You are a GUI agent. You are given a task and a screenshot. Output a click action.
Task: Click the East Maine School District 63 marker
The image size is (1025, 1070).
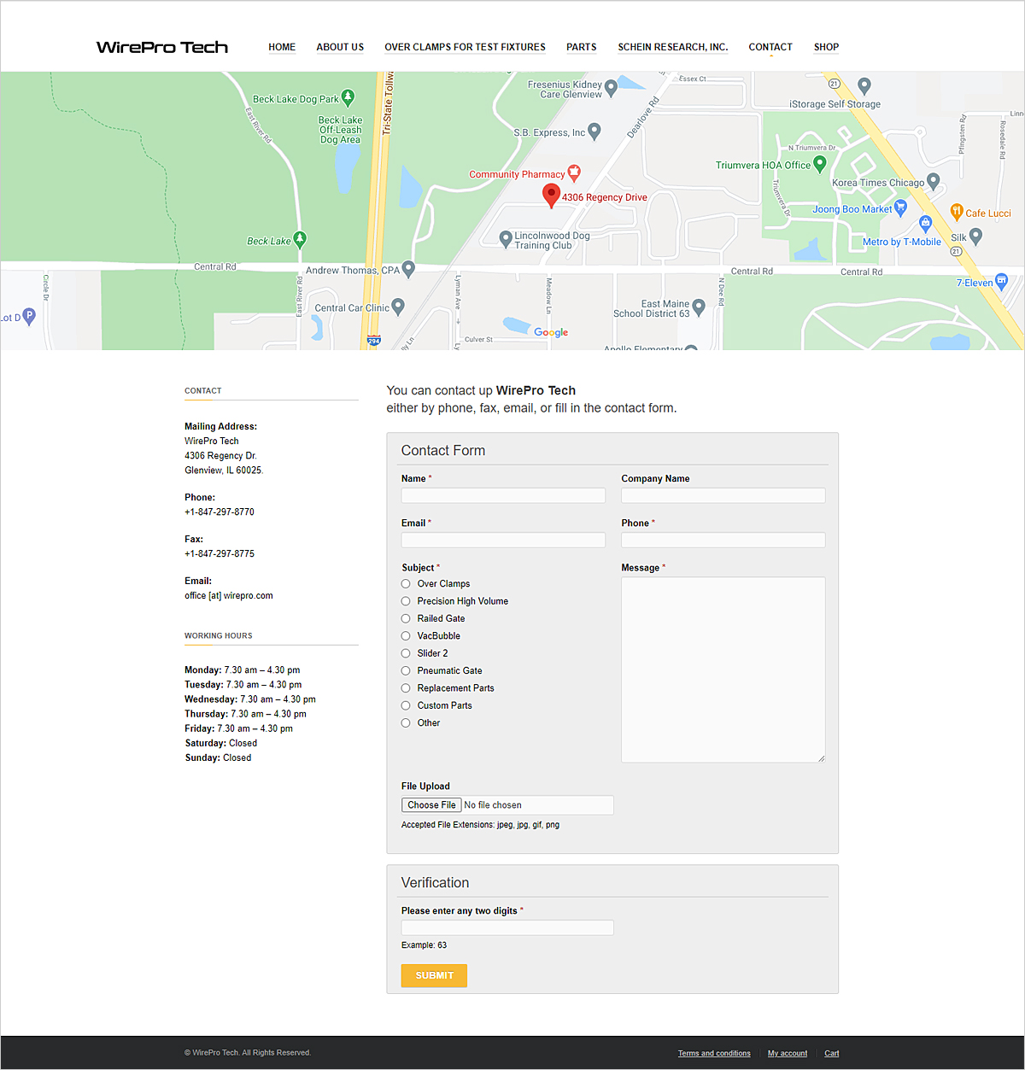pyautogui.click(x=699, y=307)
